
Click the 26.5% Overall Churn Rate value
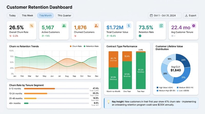coord(16,28)
